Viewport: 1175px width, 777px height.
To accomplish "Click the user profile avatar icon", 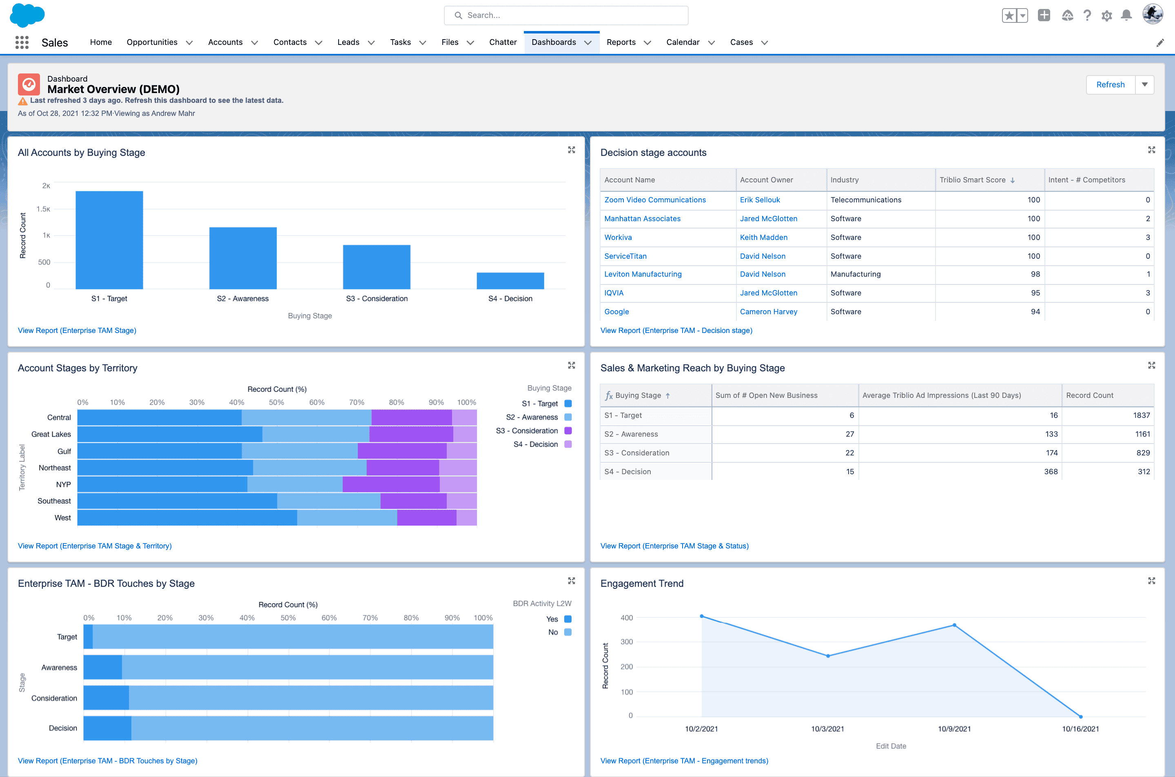I will (1153, 15).
